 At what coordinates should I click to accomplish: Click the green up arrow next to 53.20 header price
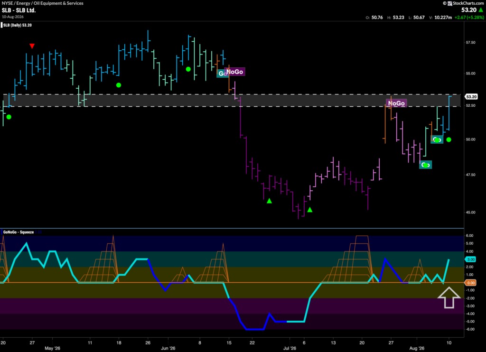pos(481,10)
